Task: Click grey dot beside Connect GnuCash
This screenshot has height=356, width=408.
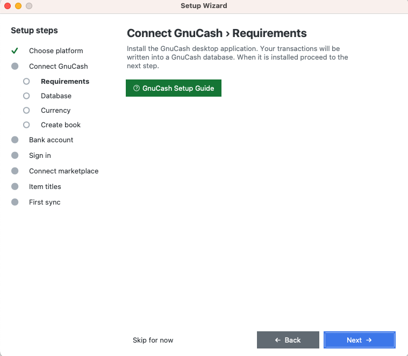Action: (15, 66)
